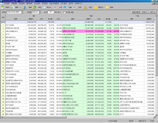Open the 매입 (purchase) toolbar icon
The height and width of the screenshot is (123, 158).
click(x=35, y=7)
